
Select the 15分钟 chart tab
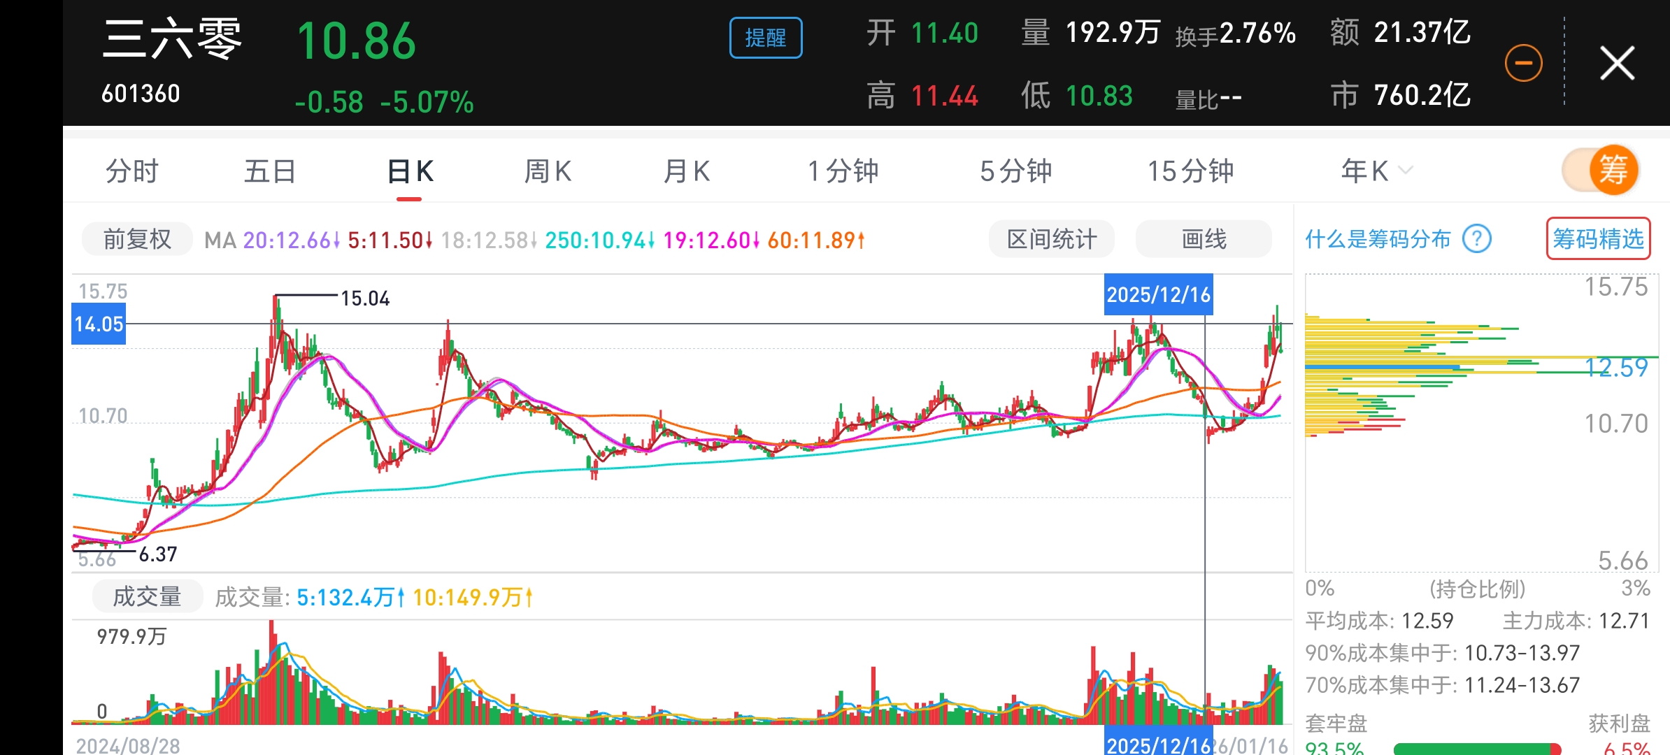pos(1190,171)
